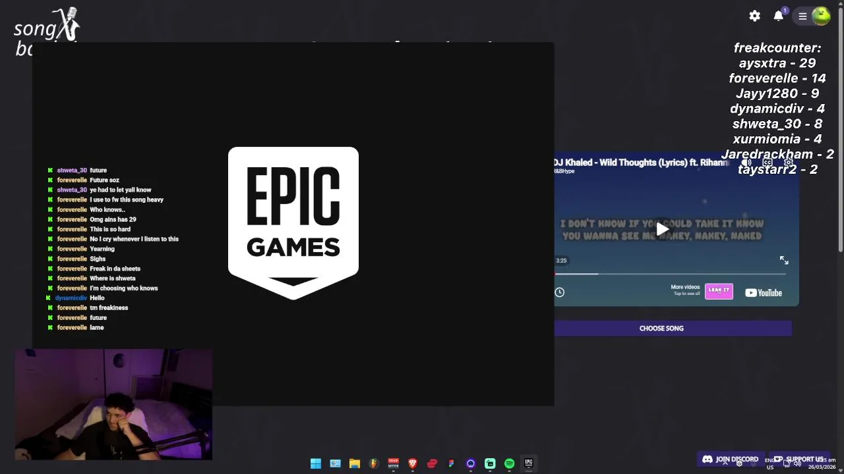Click the Watch later clock icon
844x474 pixels.
[x=560, y=292]
